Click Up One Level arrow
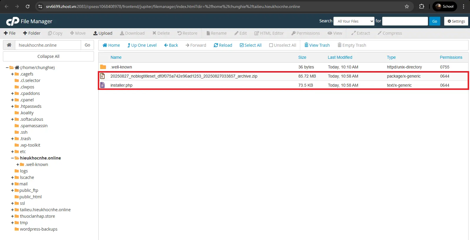This screenshot has height=240, width=470. tap(129, 45)
